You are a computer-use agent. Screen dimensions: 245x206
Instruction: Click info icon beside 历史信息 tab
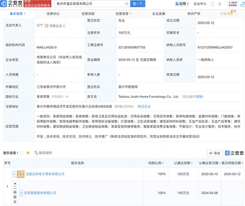point(237,14)
